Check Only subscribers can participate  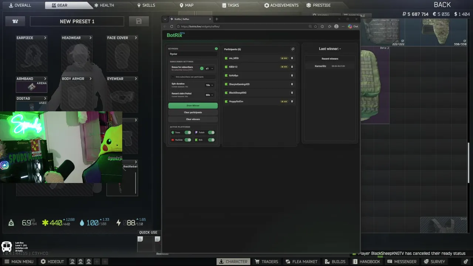click(x=173, y=77)
